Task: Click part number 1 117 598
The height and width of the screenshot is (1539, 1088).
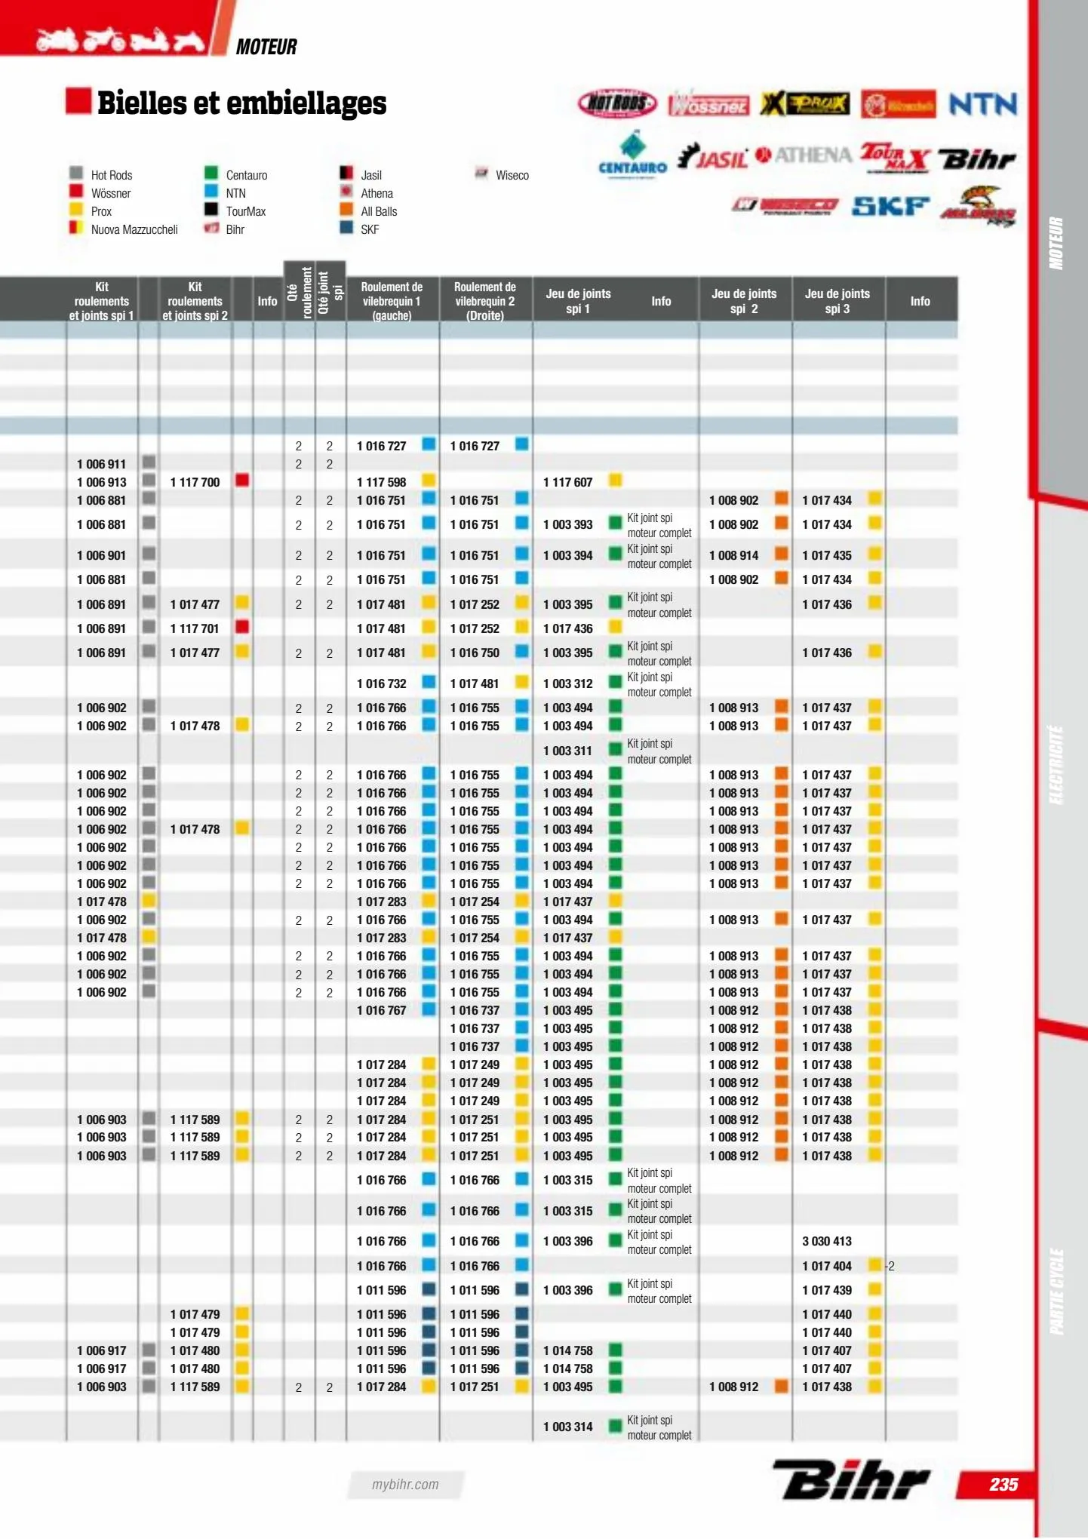Action: [382, 482]
